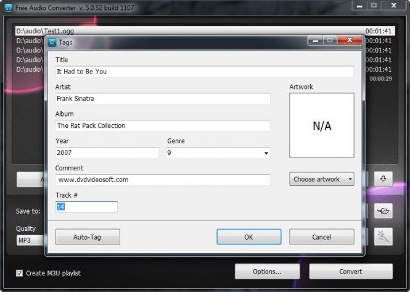Open the Options... button
This screenshot has width=410, height=292.
click(267, 272)
